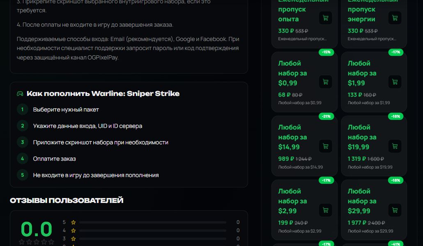Open Любой набор за $2,99 card title
This screenshot has width=423, height=246.
coord(292,201)
